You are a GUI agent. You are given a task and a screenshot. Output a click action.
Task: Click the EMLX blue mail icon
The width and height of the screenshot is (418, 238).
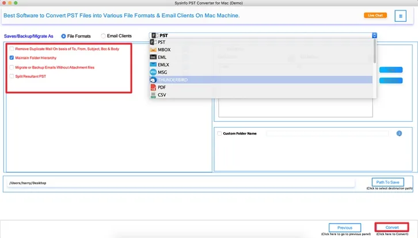coord(153,64)
